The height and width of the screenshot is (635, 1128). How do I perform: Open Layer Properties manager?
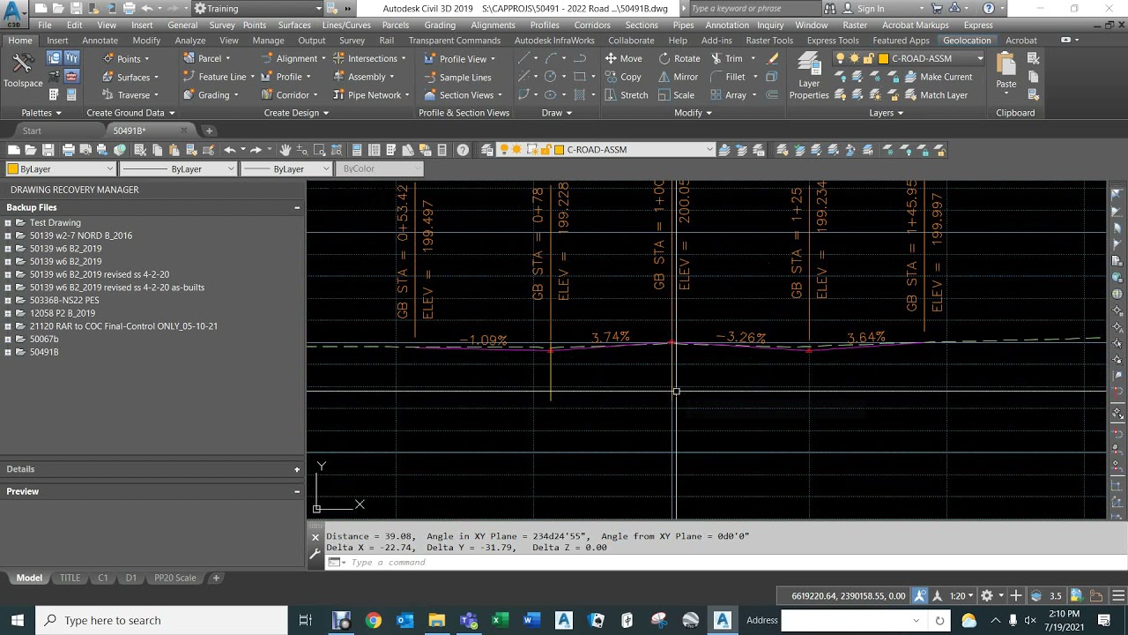[809, 77]
